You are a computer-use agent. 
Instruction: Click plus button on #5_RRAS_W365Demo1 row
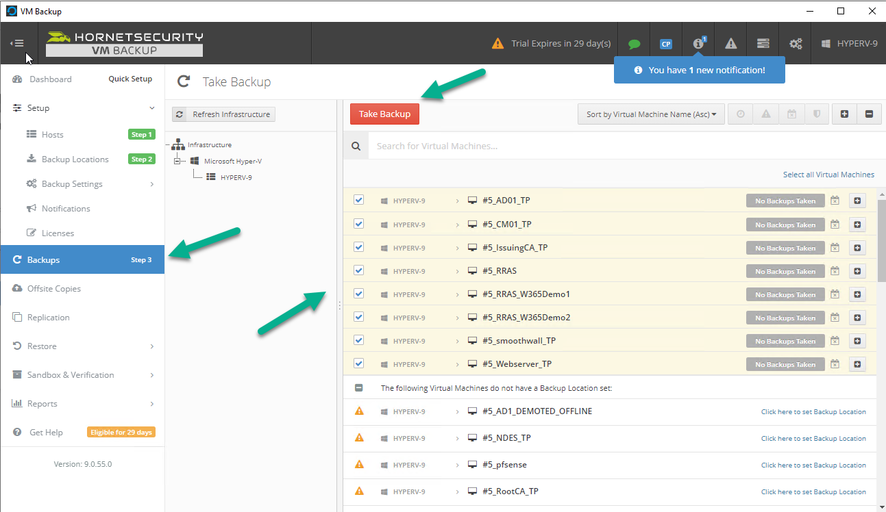click(857, 294)
